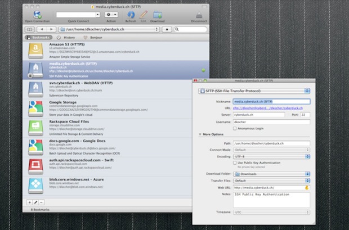The height and width of the screenshot is (230, 349).
Task: Click the Nickname input field
Action: [271, 101]
